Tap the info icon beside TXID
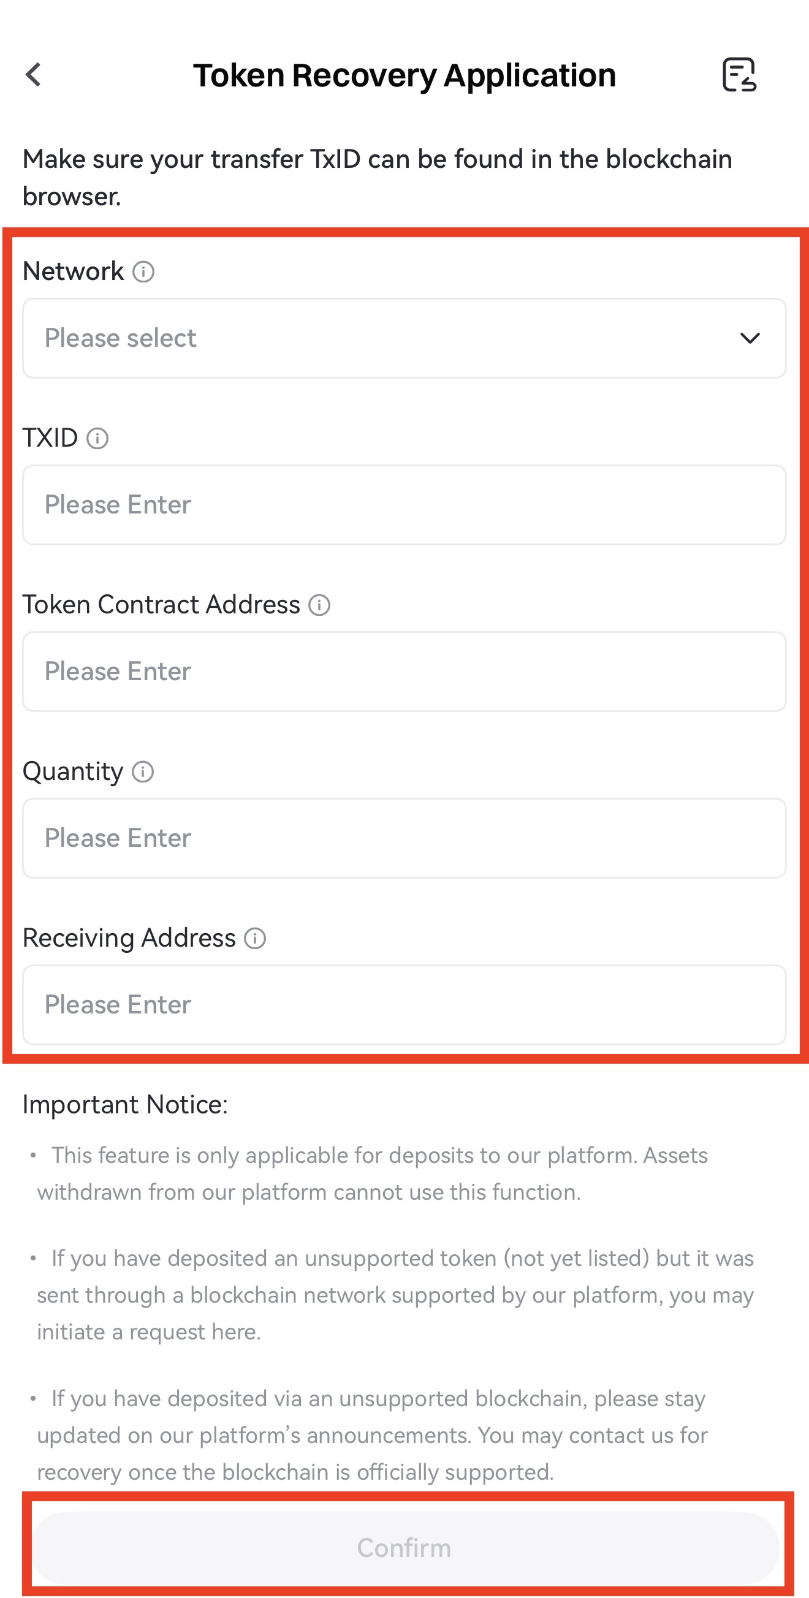 point(97,439)
